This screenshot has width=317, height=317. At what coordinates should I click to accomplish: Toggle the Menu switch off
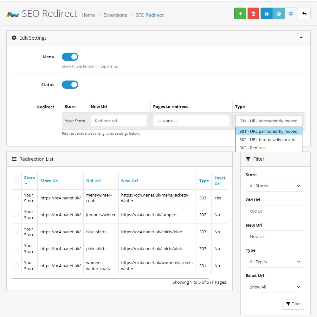(x=70, y=57)
